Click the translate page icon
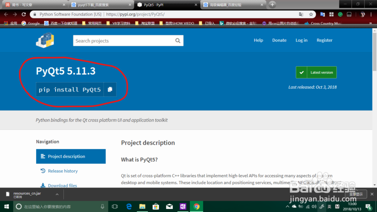This screenshot has height=212, width=377. [301, 14]
